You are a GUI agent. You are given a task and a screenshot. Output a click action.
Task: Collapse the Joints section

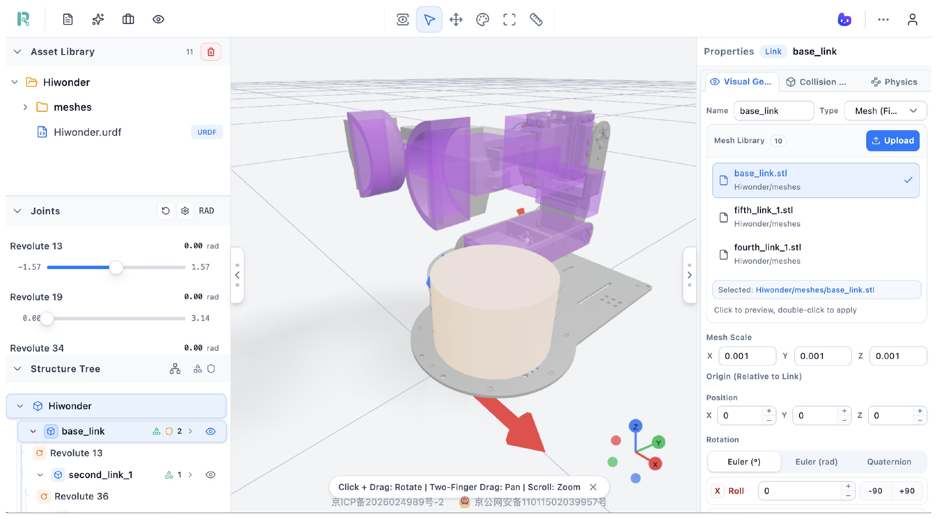[17, 211]
